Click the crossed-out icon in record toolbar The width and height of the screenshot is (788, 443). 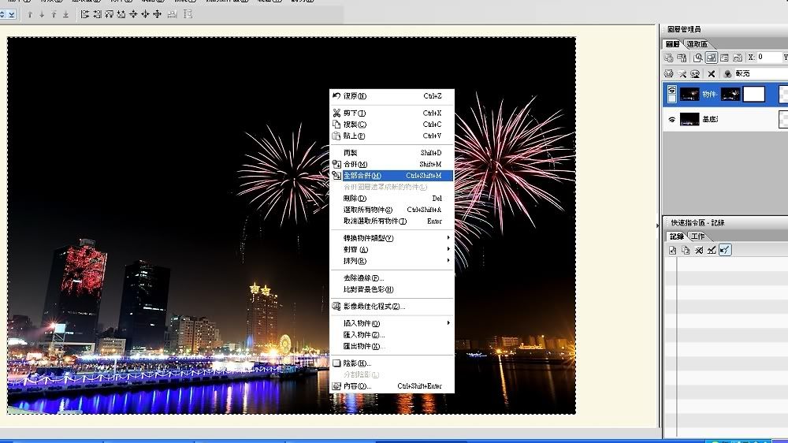pos(698,250)
